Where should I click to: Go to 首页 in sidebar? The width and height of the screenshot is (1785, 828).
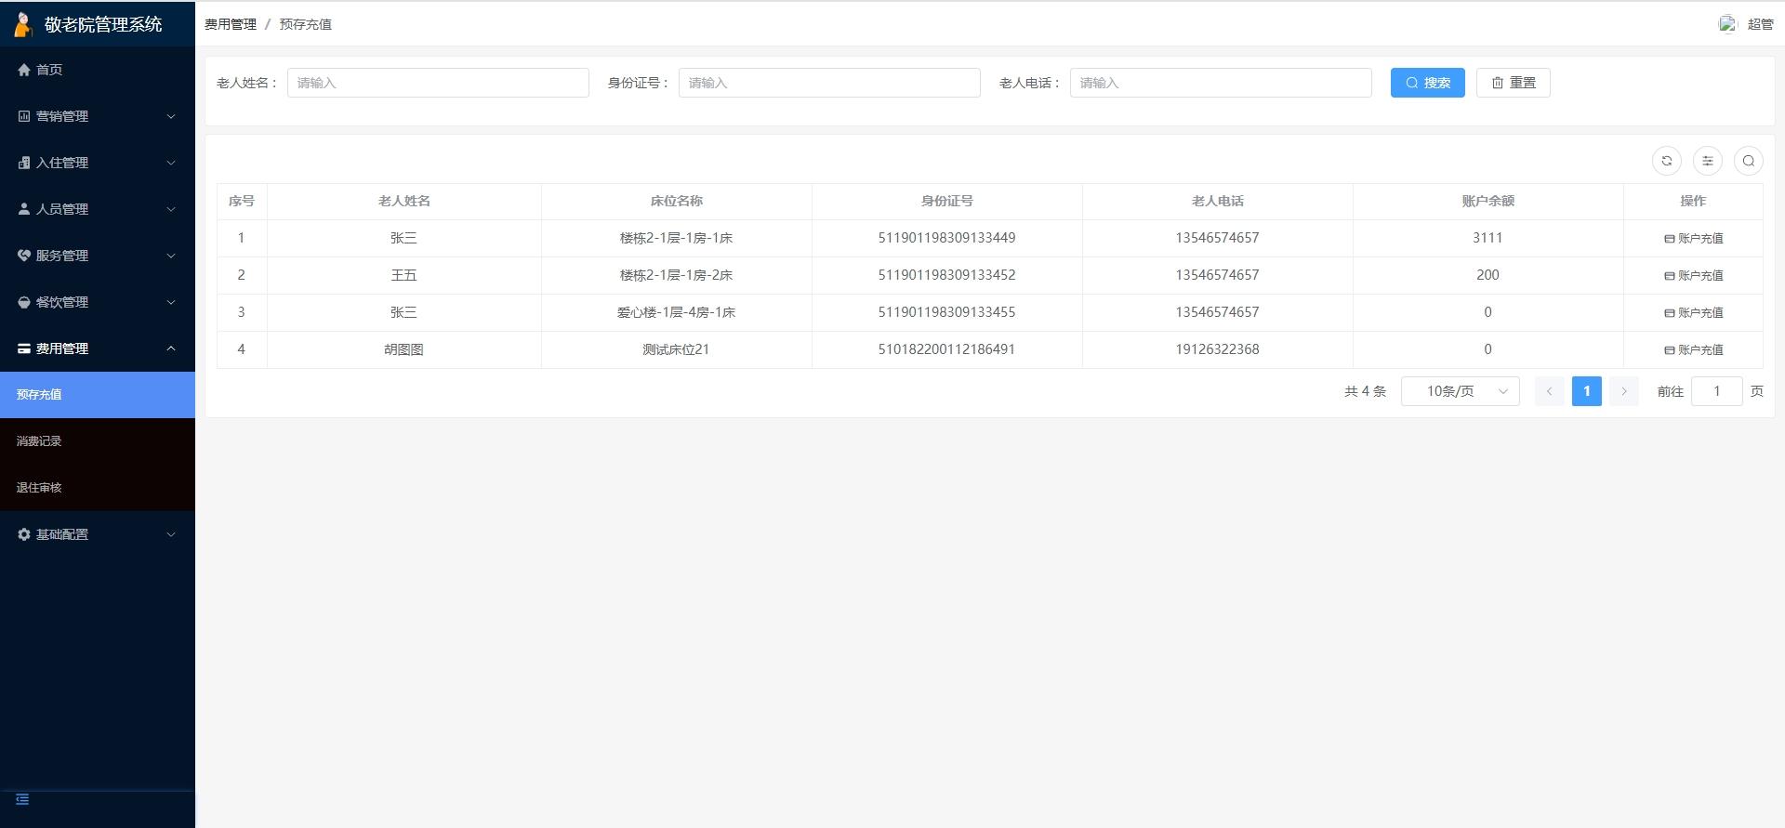coord(48,70)
